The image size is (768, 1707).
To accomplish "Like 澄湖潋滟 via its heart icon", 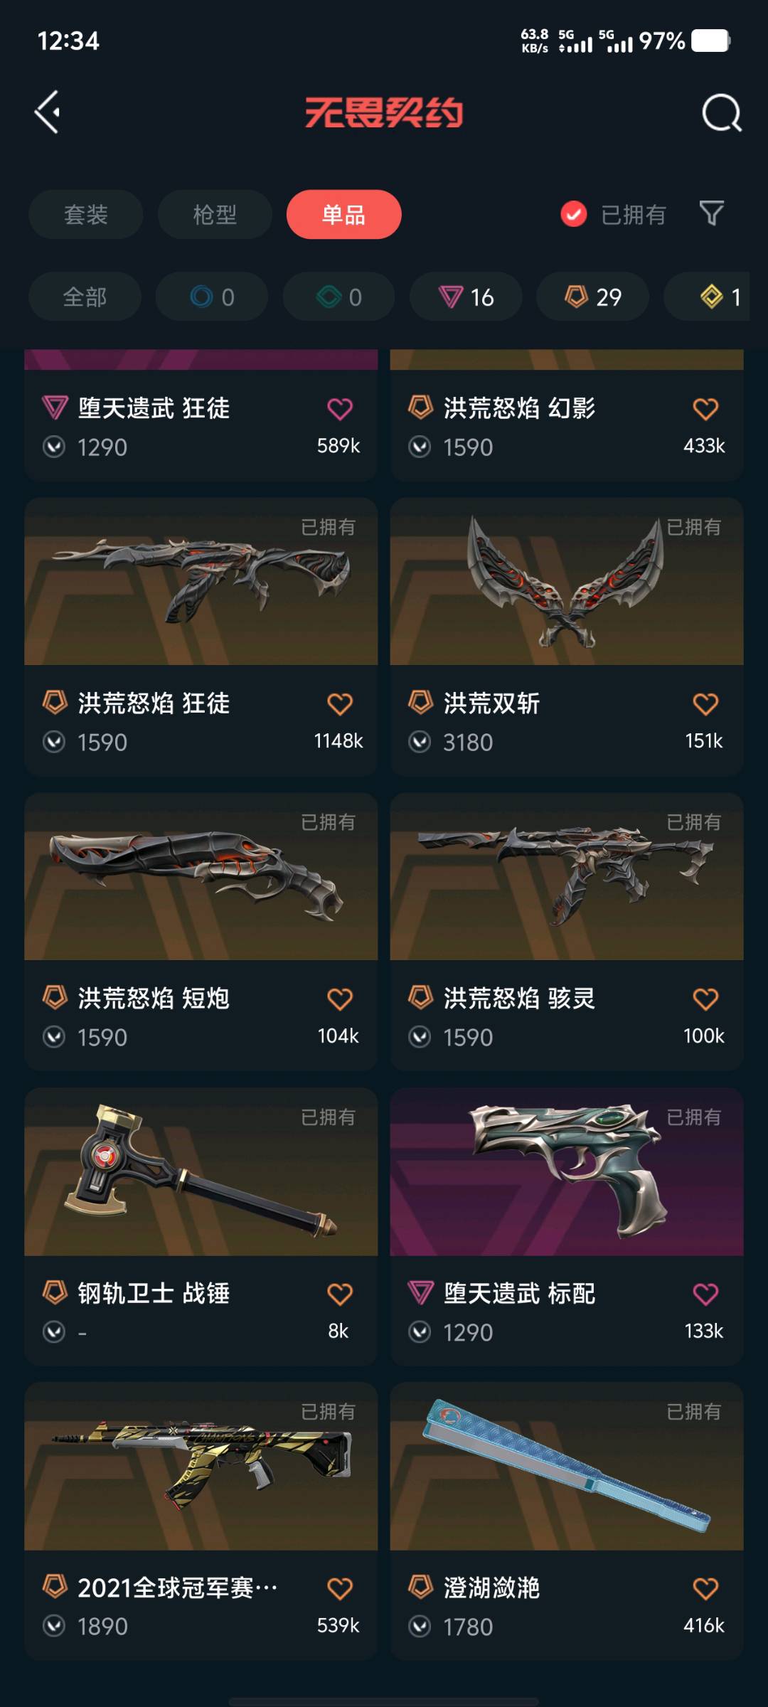I will [x=705, y=1588].
